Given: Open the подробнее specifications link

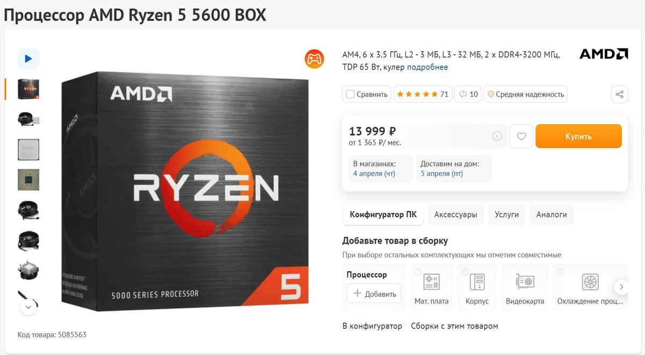Looking at the screenshot, I should click(427, 67).
